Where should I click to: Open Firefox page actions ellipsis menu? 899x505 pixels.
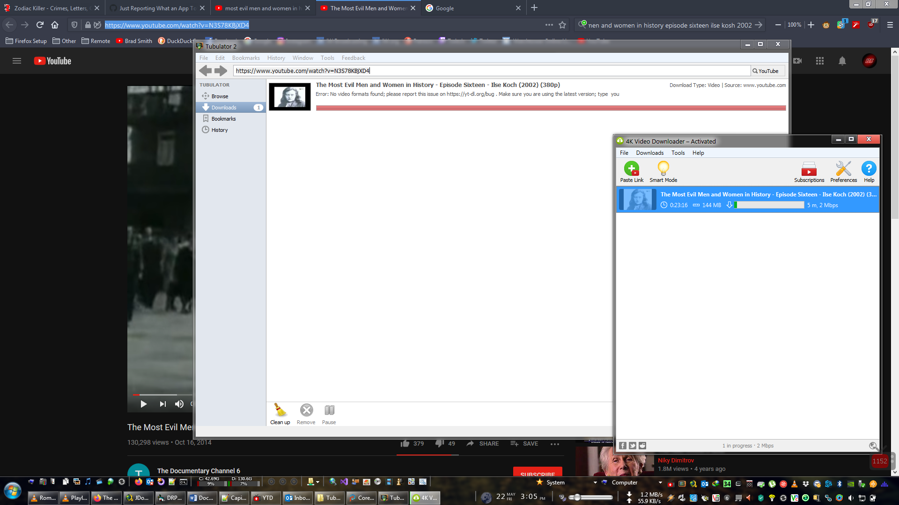[549, 25]
